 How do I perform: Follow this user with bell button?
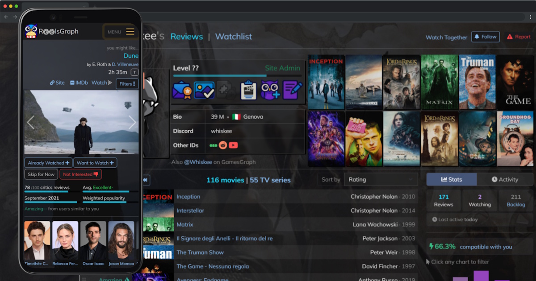point(486,37)
